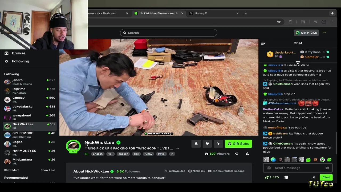Focus the Kick Search field
Image resolution: width=341 pixels, height=192 pixels.
(168, 33)
